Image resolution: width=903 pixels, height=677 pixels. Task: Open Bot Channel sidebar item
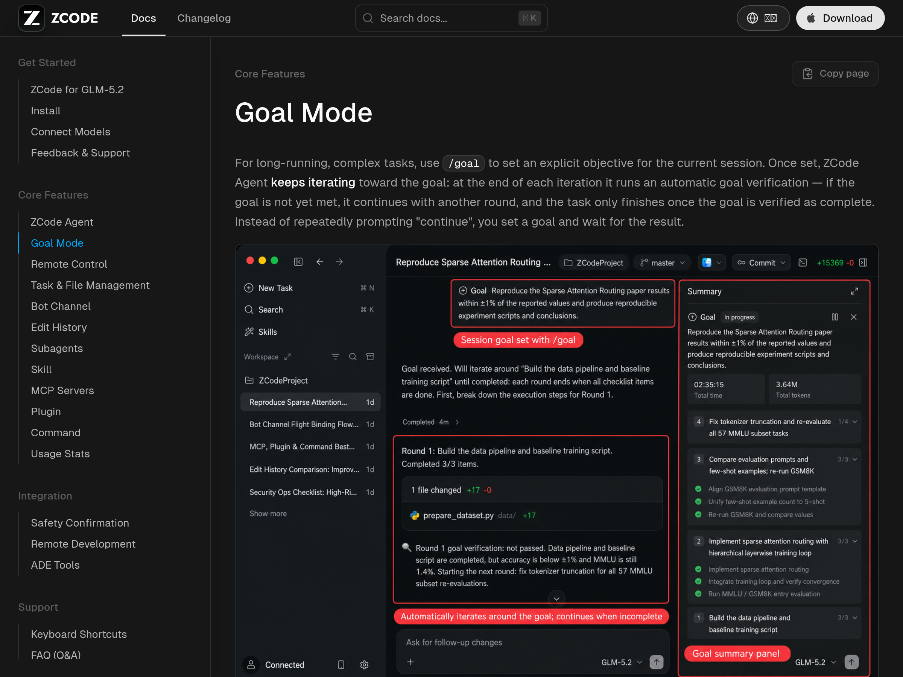point(61,306)
